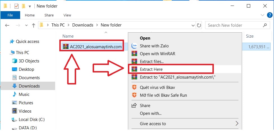Click the Refresh icon beside the address bar
The image size is (274, 131).
[199, 25]
